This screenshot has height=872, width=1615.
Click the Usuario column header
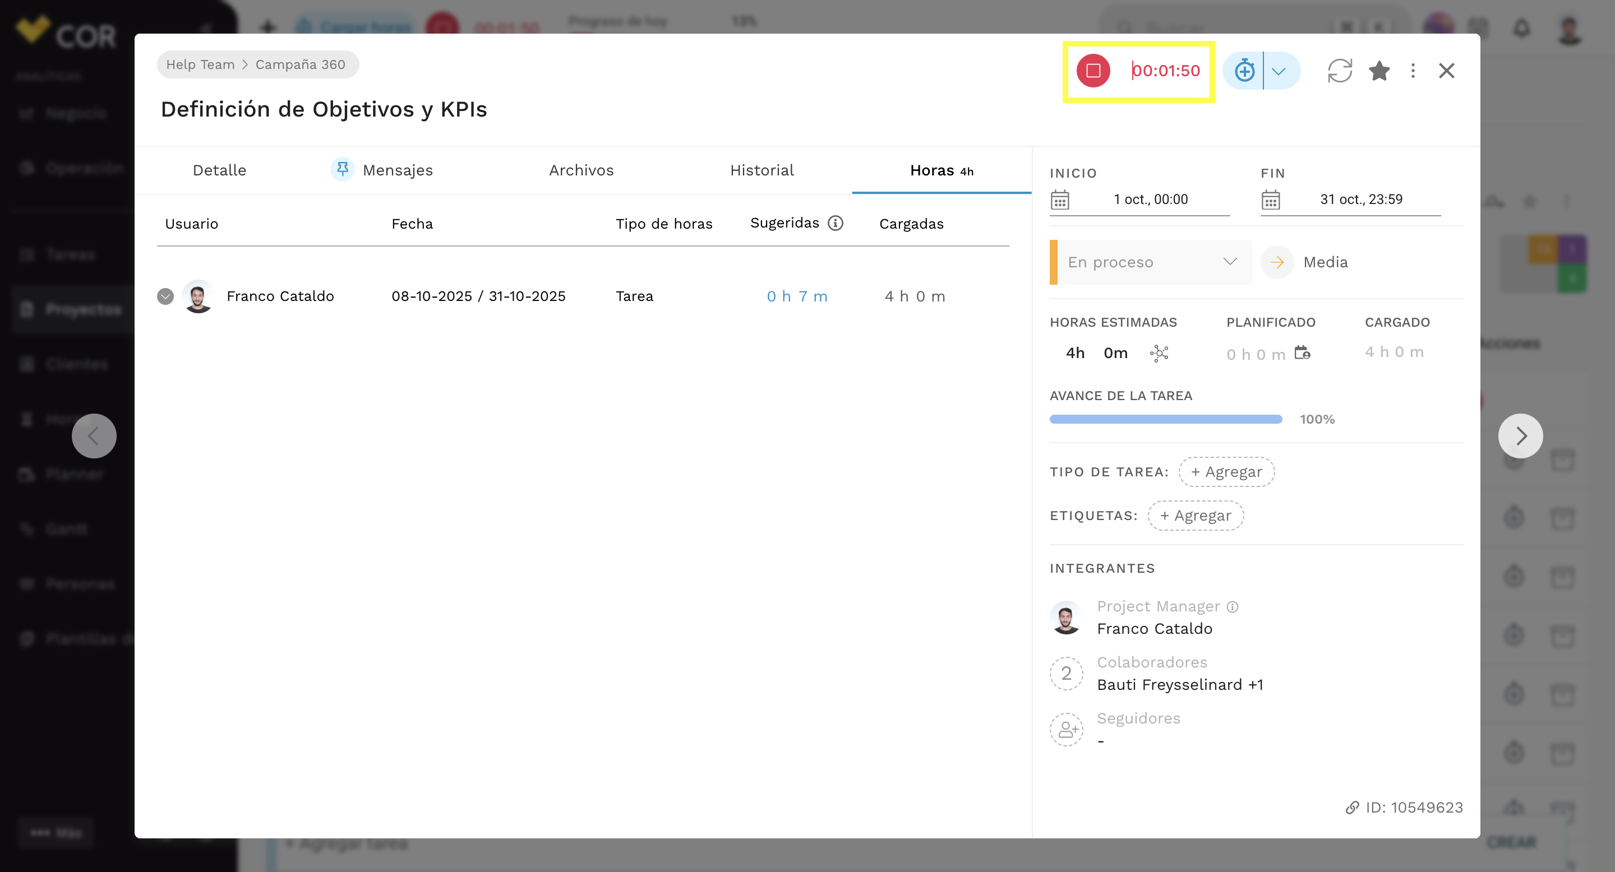[x=191, y=224]
